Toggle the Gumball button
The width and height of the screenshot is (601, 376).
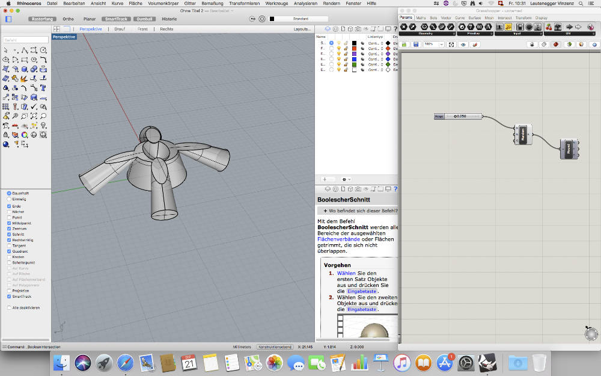pyautogui.click(x=144, y=19)
